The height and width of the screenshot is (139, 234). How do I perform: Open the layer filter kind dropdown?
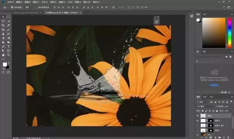202,102
